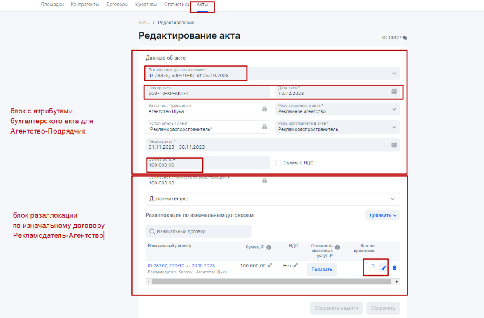Screen dimensions: 484x318
Task: Select the Акты tab
Action: click(202, 4)
